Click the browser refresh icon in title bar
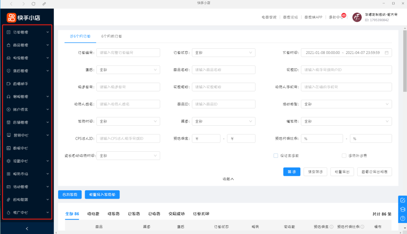Screen dimensions: 407x234 click(34, 3)
